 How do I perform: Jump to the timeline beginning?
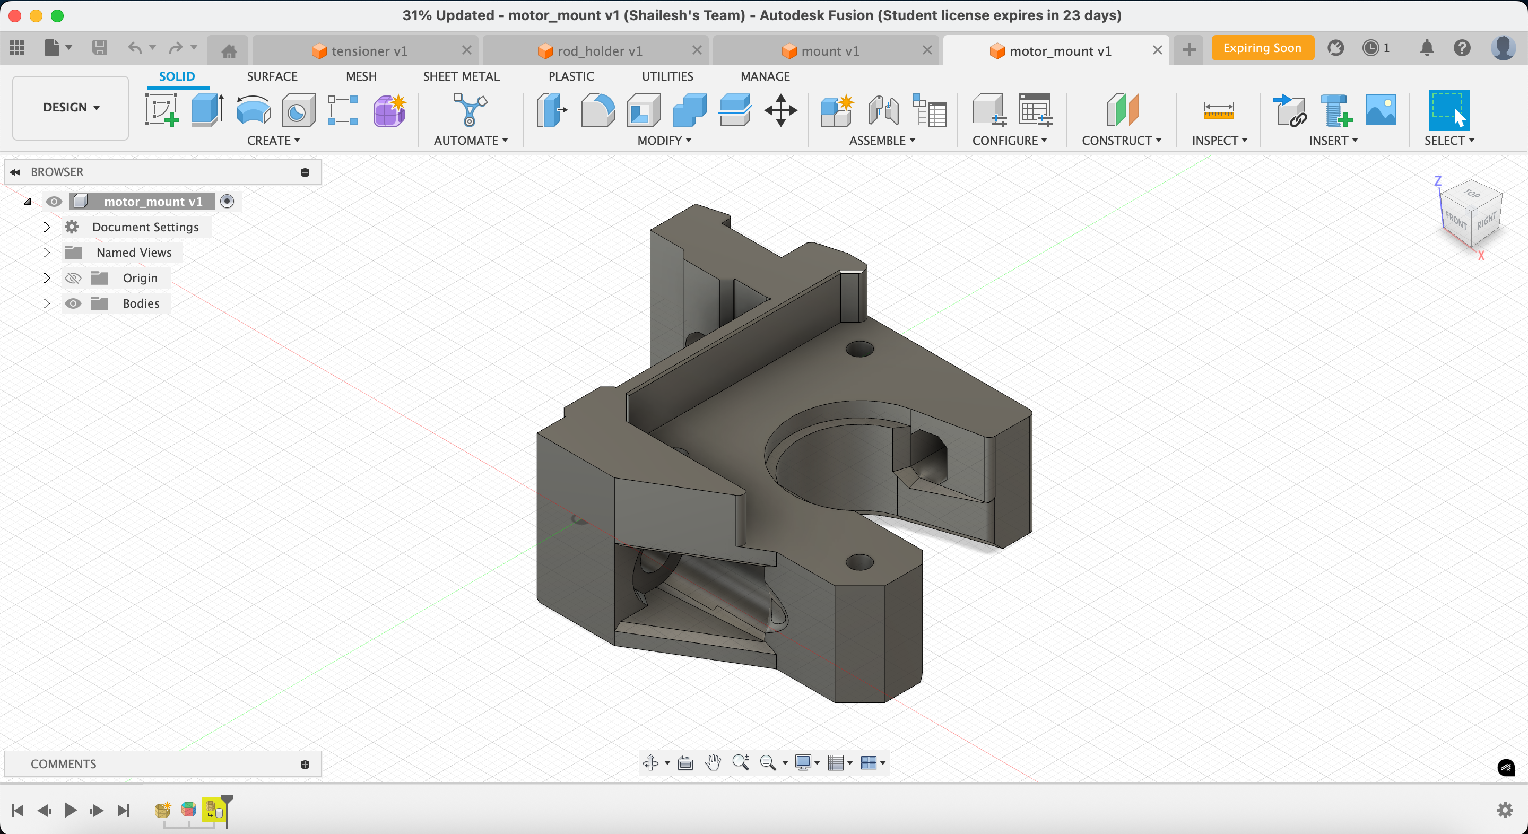pos(18,810)
